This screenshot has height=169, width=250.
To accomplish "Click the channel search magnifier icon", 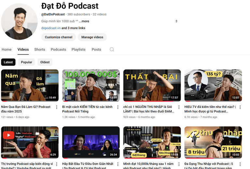I will (112, 49).
